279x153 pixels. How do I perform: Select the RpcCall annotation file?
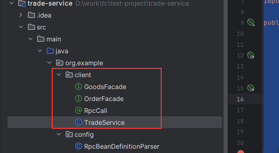coord(95,111)
